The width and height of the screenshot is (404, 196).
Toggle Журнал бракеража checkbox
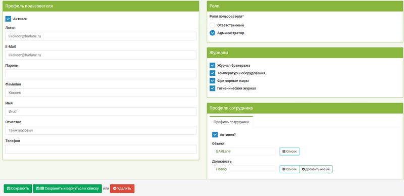pos(212,66)
